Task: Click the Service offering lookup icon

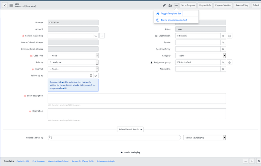Action: click(223, 49)
